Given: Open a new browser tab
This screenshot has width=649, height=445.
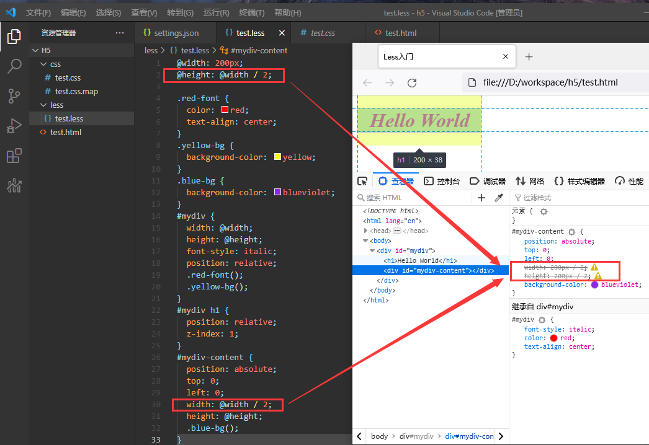Looking at the screenshot, I should pos(529,56).
